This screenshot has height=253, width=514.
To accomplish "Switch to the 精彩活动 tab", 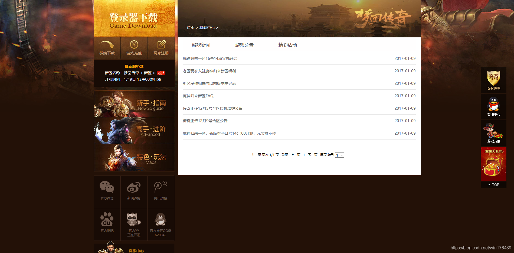I will pyautogui.click(x=287, y=45).
